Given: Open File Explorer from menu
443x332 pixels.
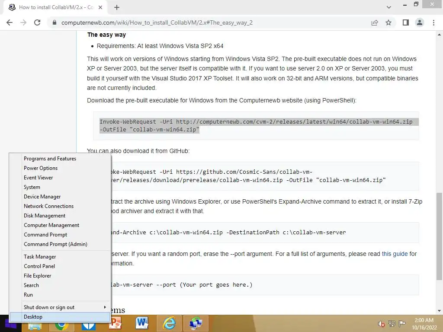Looking at the screenshot, I should [x=60, y=276].
